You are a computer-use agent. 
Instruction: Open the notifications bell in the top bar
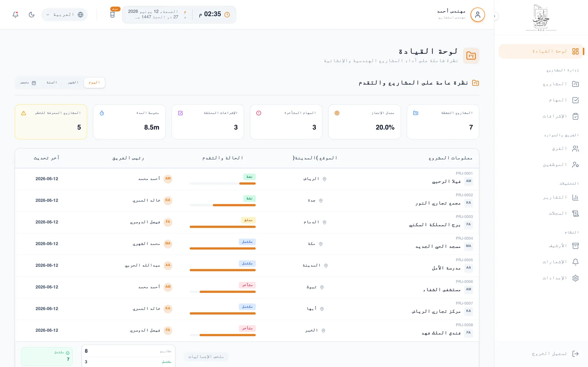click(15, 15)
